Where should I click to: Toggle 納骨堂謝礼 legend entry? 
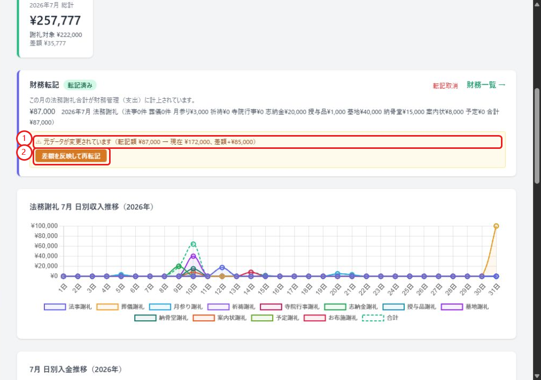click(x=161, y=318)
